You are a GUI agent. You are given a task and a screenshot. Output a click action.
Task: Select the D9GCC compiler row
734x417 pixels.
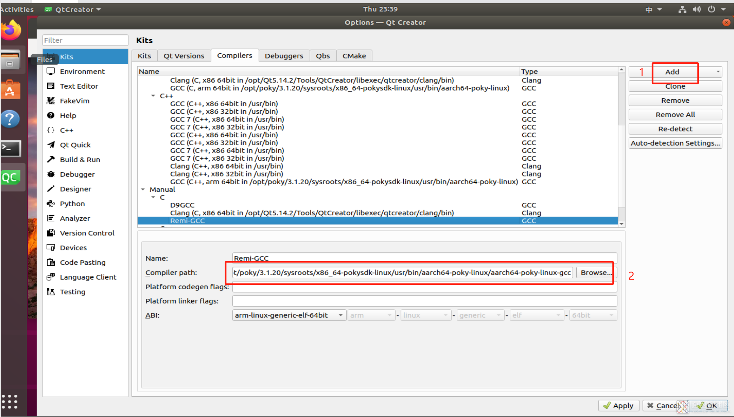click(x=378, y=205)
